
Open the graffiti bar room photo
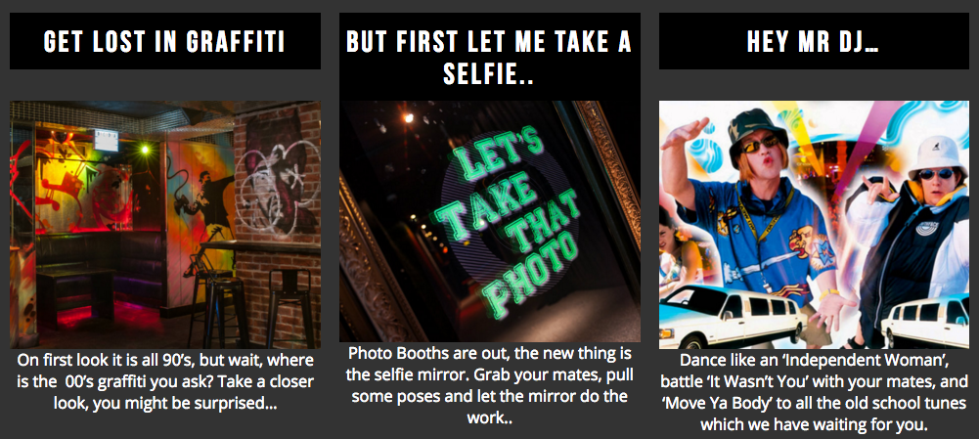tap(165, 225)
